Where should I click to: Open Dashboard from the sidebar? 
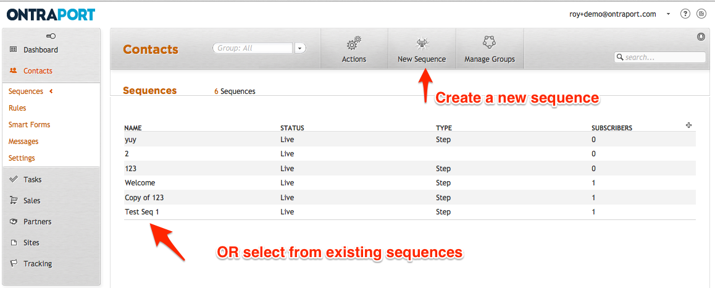click(41, 49)
